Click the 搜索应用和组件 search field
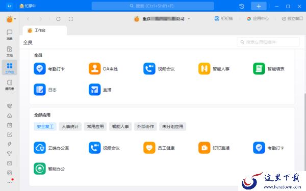306x191 pixels. pos(268,42)
